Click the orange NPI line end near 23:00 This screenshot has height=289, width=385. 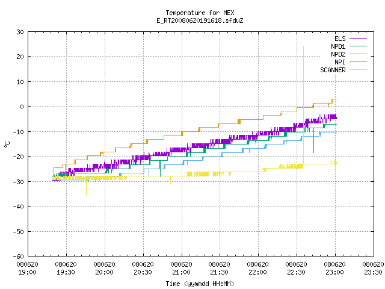[336, 99]
